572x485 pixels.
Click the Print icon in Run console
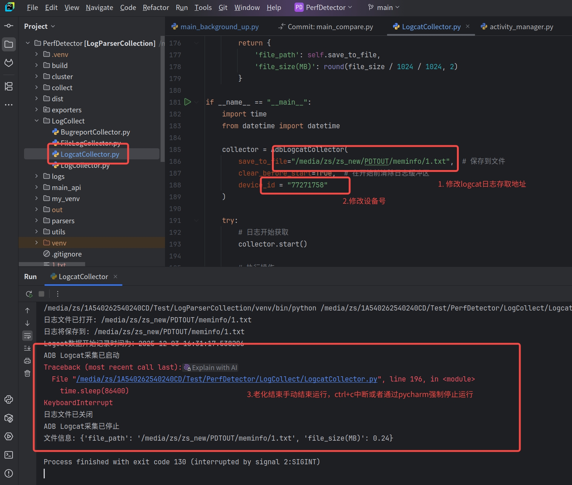[x=27, y=361]
